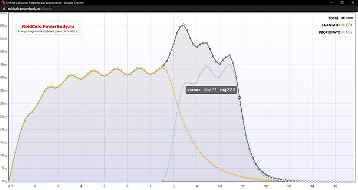Screen dimensions: 358x190
Task: Click x-axis label 14
Action: (x=312, y=186)
